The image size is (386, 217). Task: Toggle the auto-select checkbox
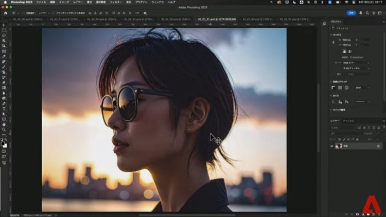point(23,13)
